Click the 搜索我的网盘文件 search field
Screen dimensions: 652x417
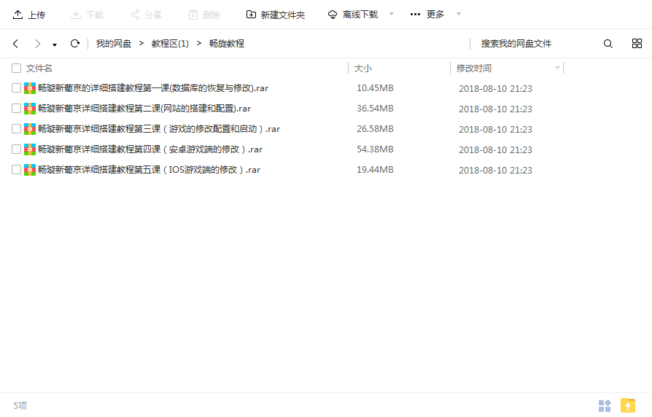532,44
